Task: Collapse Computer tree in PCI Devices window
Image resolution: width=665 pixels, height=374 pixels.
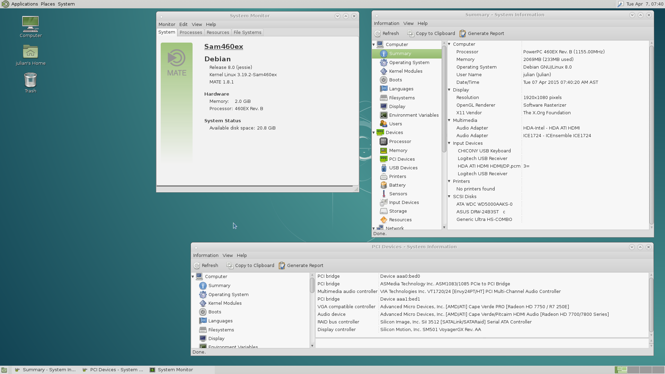Action: tap(193, 276)
